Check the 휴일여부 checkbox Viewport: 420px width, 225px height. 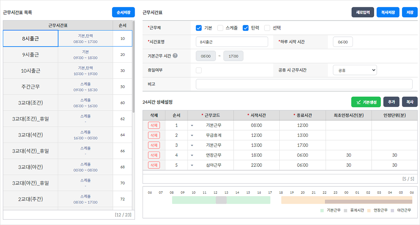[x=199, y=70]
